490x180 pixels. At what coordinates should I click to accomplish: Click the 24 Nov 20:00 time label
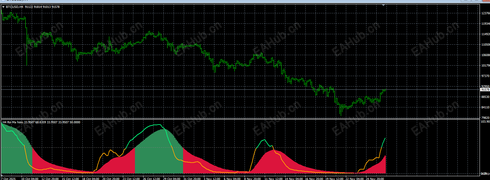pos(375,178)
